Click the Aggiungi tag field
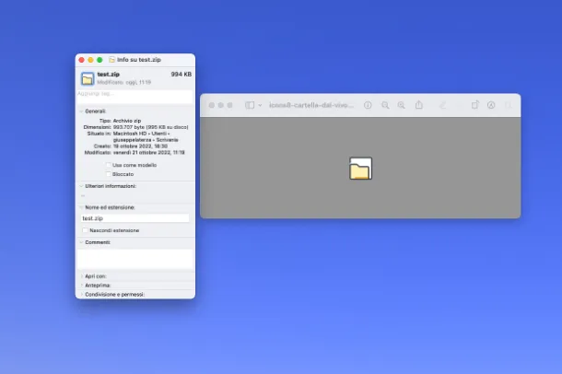 (135, 97)
